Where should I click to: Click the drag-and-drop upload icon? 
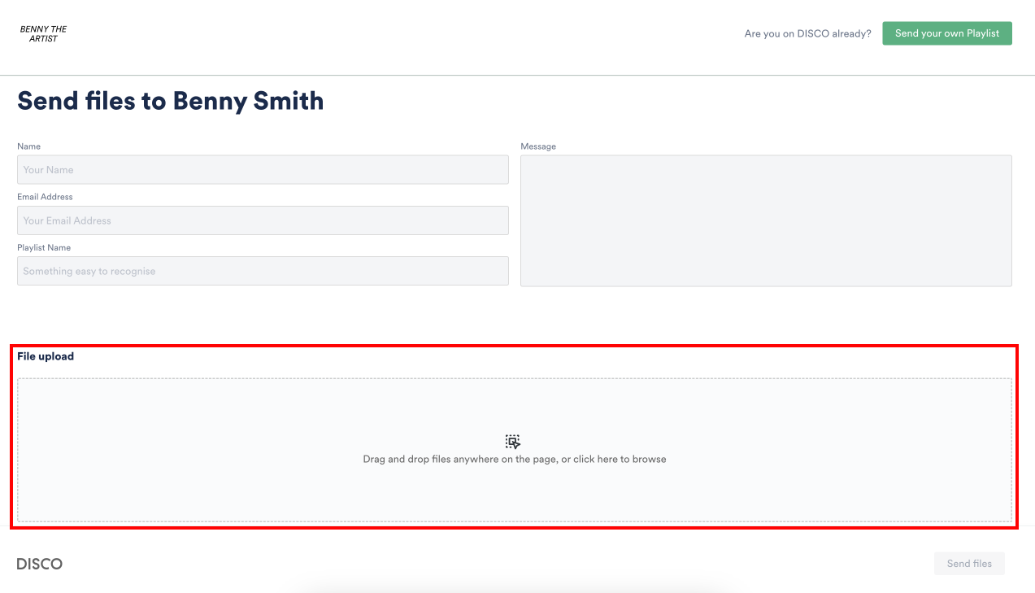pyautogui.click(x=513, y=442)
